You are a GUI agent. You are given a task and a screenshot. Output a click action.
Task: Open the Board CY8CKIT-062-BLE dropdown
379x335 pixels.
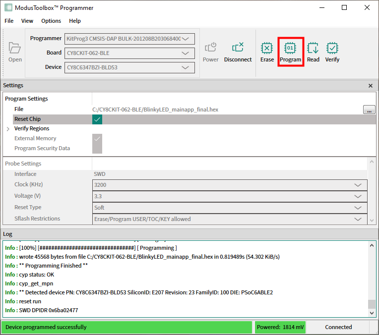[x=129, y=53]
